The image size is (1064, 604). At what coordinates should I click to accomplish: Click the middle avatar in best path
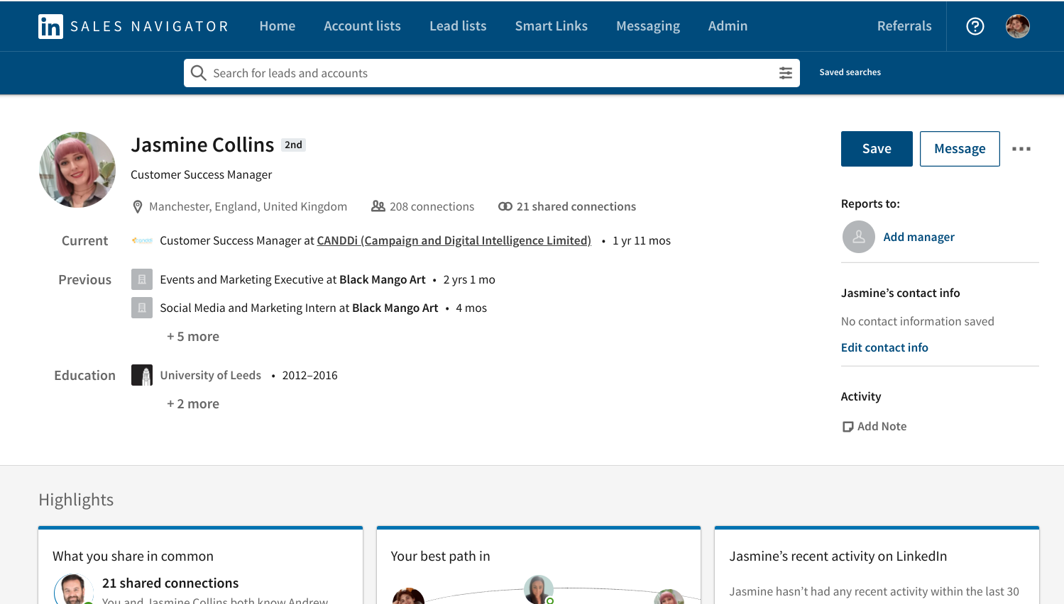[539, 590]
